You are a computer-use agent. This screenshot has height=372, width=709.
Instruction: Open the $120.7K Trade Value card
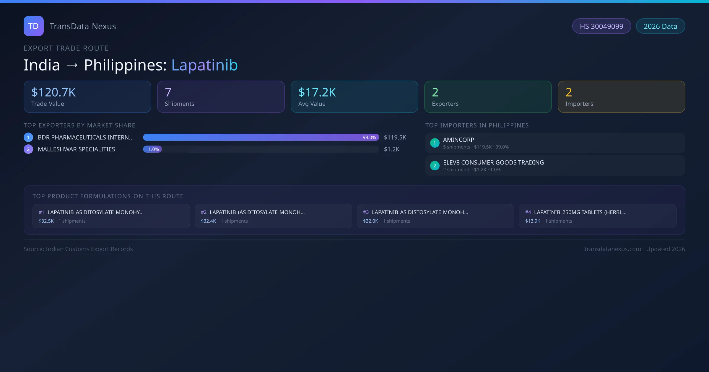pyautogui.click(x=87, y=97)
